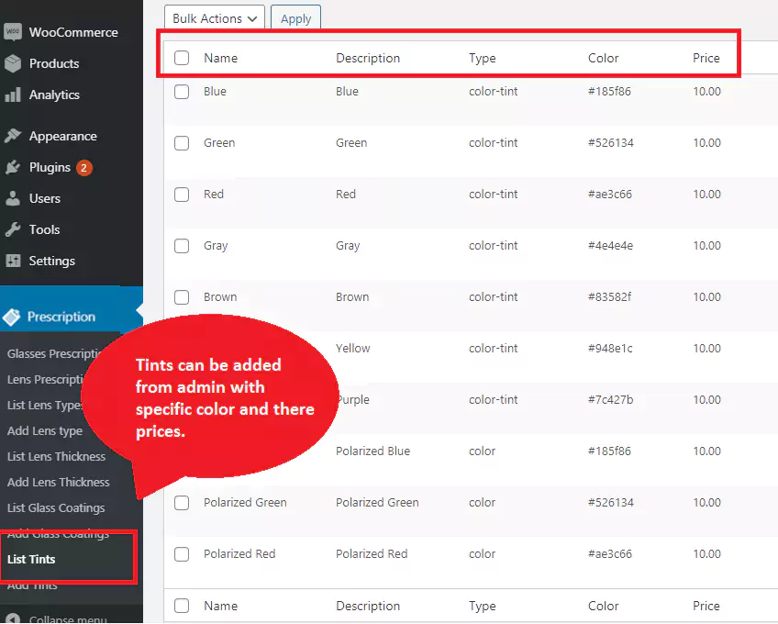Click the Polarized Red name cell

[x=239, y=554]
